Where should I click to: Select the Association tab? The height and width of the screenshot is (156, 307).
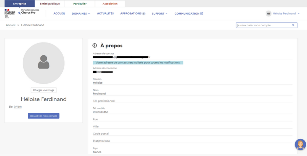click(110, 4)
